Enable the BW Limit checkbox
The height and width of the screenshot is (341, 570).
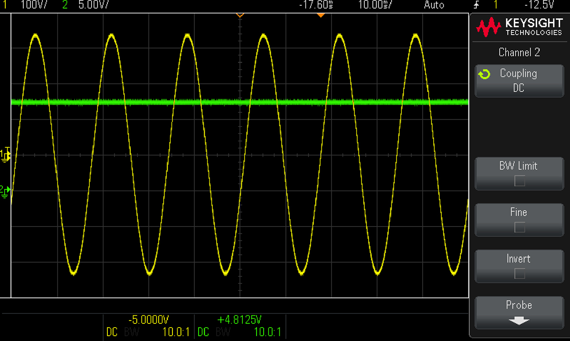point(520,181)
